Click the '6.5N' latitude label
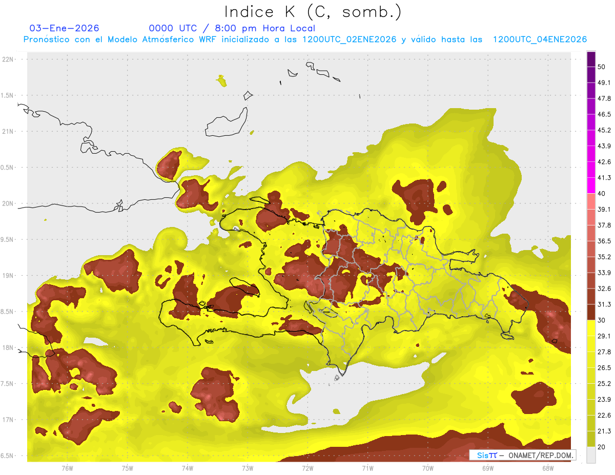Viewport: 615px width, 475px height. click(x=7, y=456)
